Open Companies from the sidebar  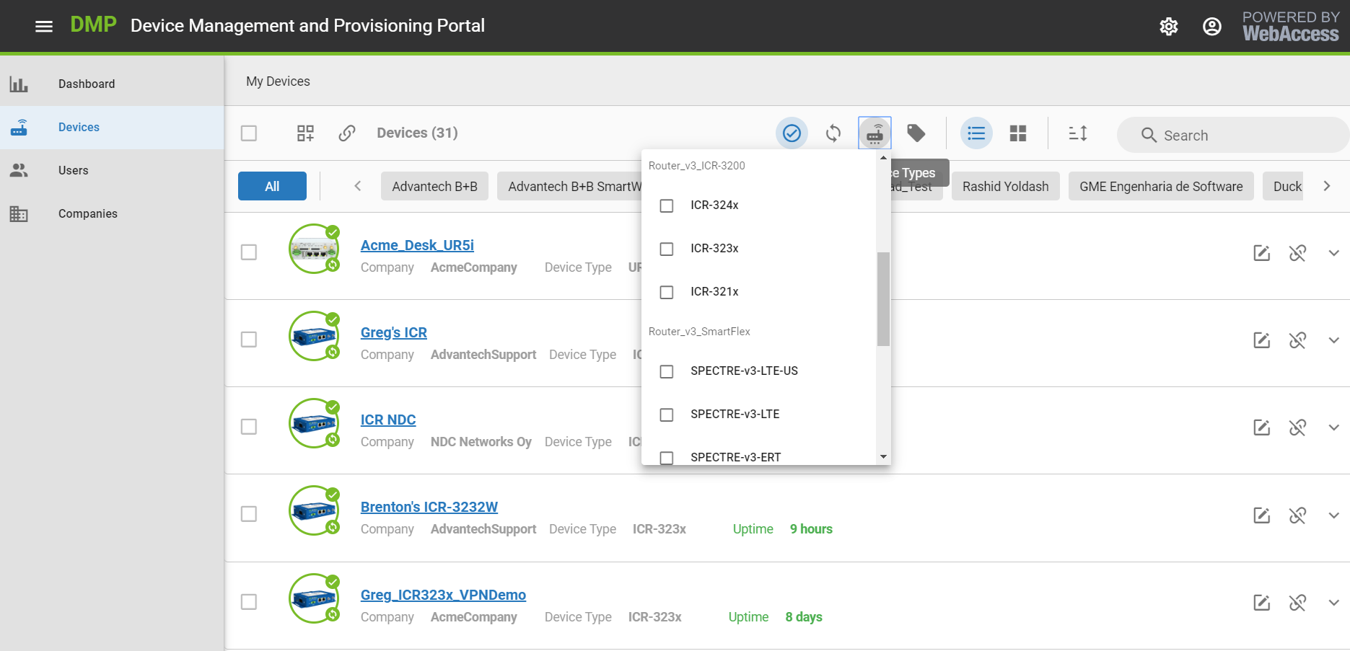(87, 214)
